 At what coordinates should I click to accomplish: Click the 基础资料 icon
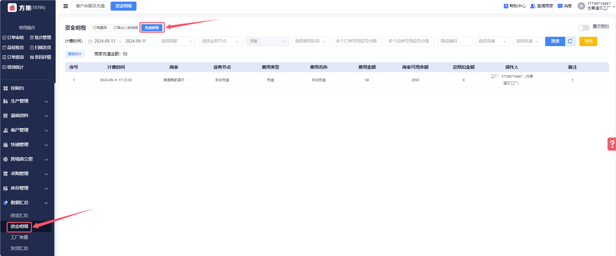tap(5, 116)
